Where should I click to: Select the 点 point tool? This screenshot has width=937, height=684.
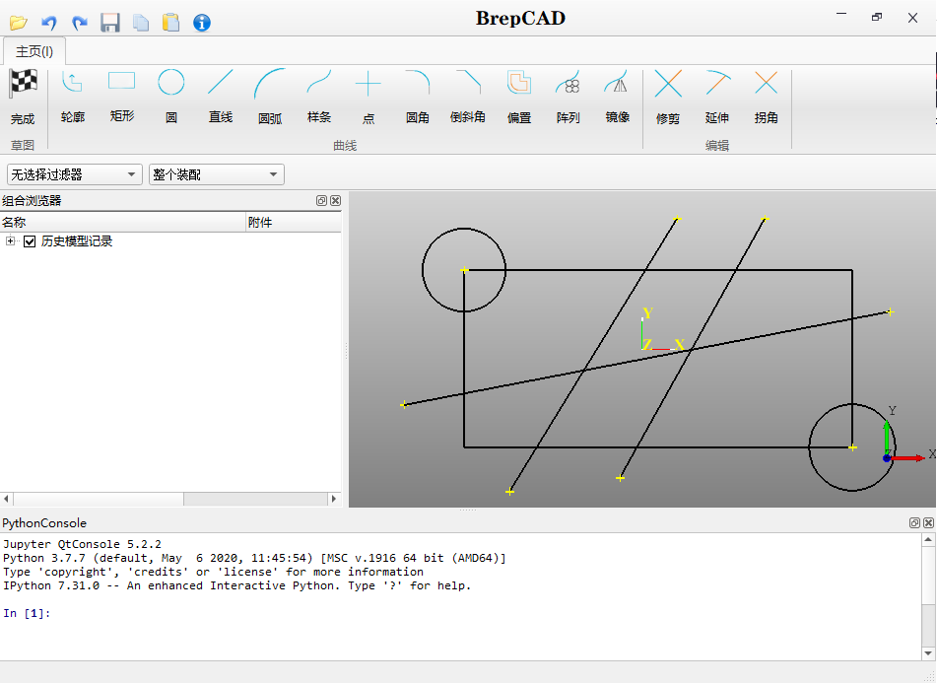click(368, 97)
